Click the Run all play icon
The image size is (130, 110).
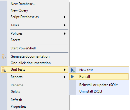tap(73, 77)
